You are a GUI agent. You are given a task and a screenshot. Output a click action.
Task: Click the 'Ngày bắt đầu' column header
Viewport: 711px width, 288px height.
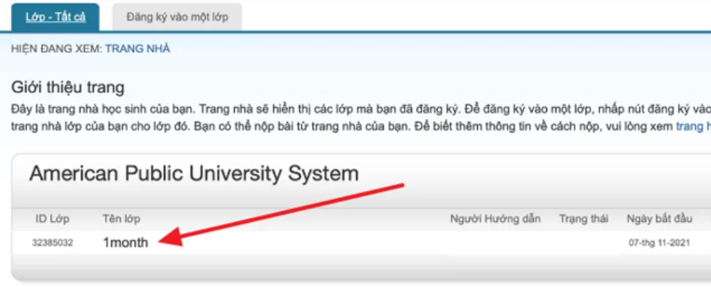pos(660,219)
